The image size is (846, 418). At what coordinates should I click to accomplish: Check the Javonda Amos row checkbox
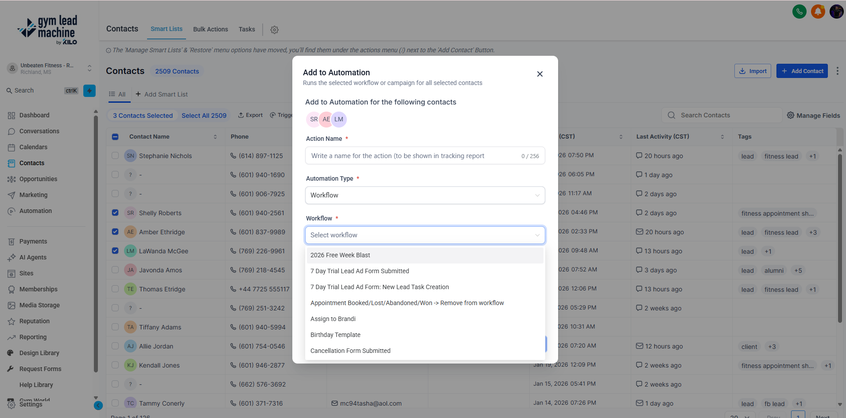pos(115,270)
